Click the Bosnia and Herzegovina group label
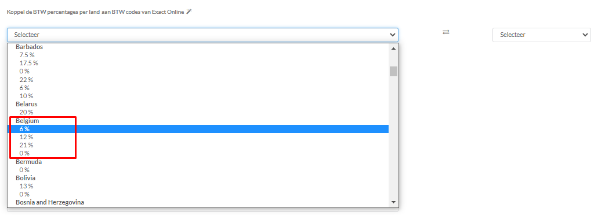598x223 pixels. tap(50, 202)
